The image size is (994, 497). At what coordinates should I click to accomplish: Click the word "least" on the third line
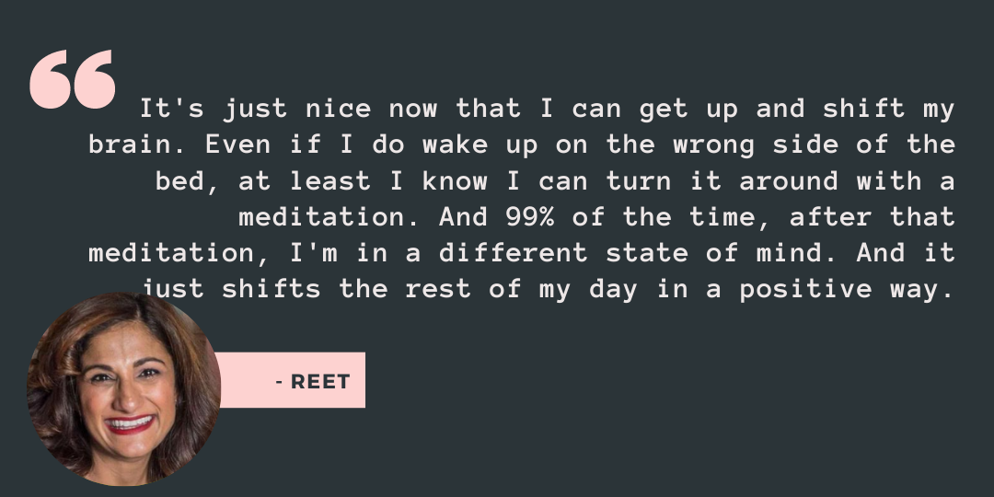point(330,181)
